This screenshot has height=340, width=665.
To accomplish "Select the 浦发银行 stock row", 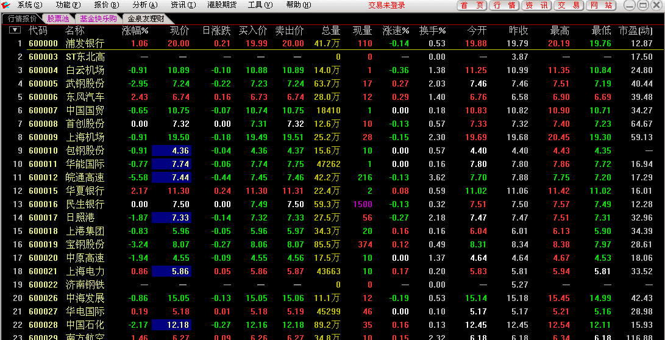I will tap(85, 44).
